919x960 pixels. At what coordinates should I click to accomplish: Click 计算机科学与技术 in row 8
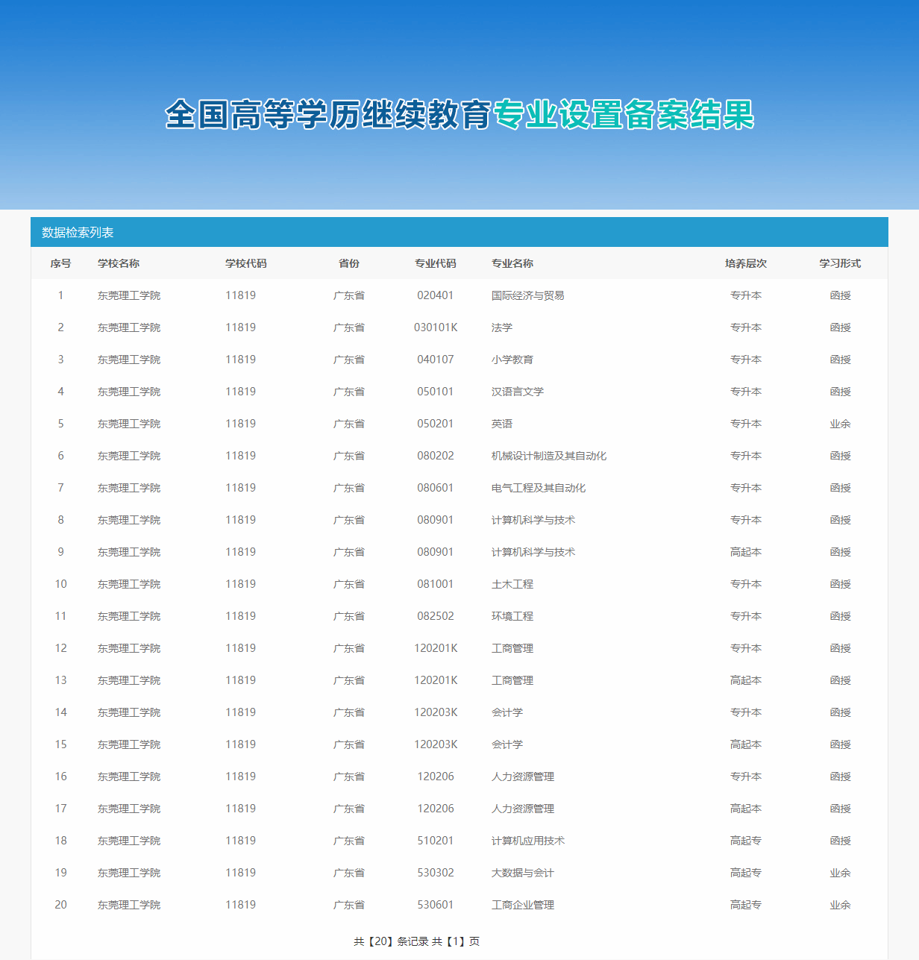click(533, 520)
